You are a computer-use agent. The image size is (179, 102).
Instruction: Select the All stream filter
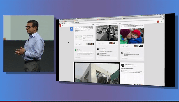(x=93, y=24)
